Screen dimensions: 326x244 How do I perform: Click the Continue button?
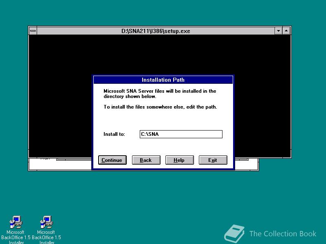click(x=112, y=160)
